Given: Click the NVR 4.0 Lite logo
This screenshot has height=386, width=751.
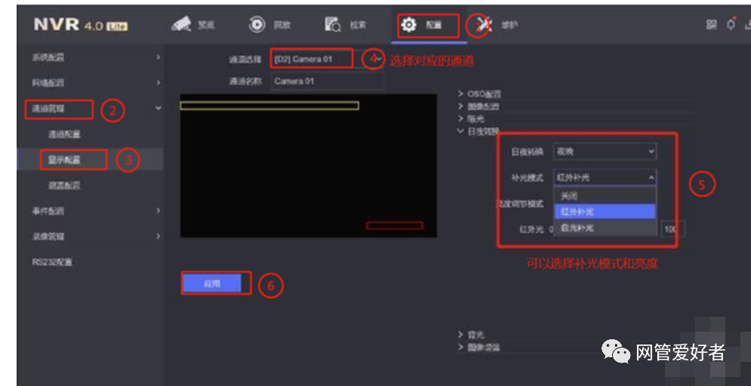Looking at the screenshot, I should (81, 26).
